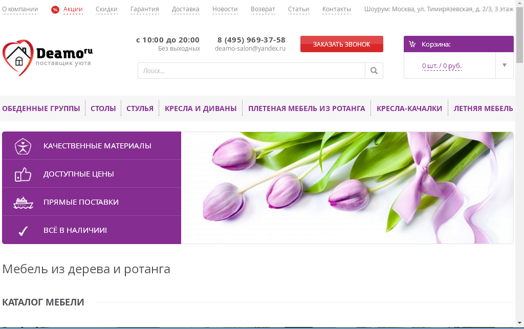Viewport: 524px width, 329px height.
Task: Click the Корзина header label
Action: pyautogui.click(x=436, y=44)
